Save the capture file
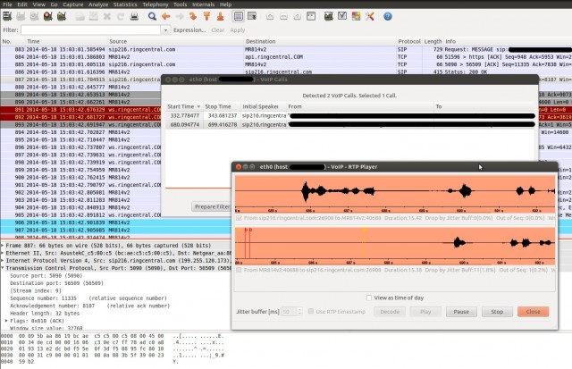Screen dimensions: 572x369 (93, 16)
